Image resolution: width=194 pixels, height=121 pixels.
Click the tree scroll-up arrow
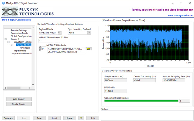[x=33, y=28]
